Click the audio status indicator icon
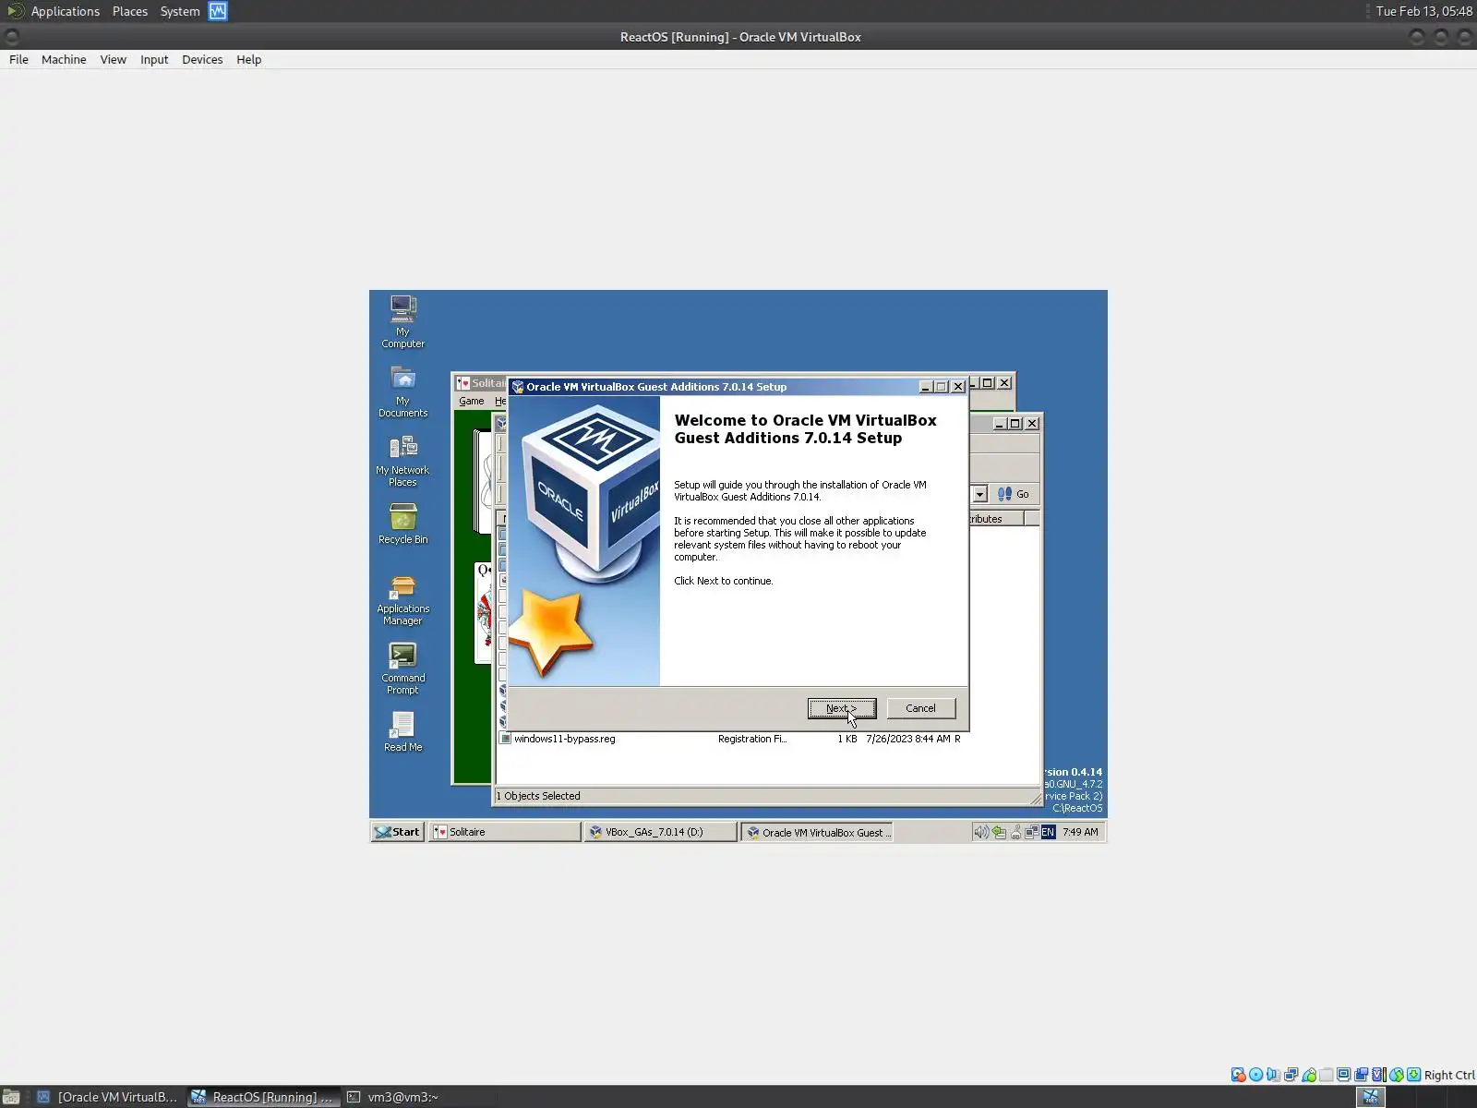This screenshot has width=1477, height=1108. click(1274, 1075)
